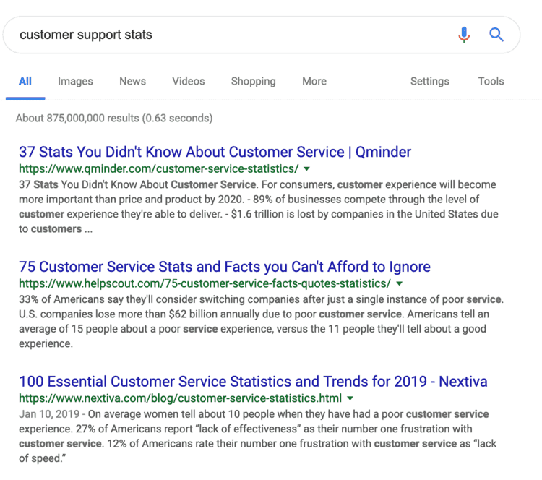Expand the More search categories menu
The image size is (542, 480).
pyautogui.click(x=314, y=82)
